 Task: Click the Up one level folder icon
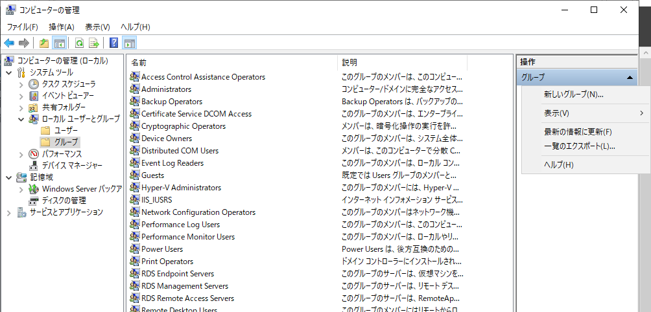pos(44,43)
